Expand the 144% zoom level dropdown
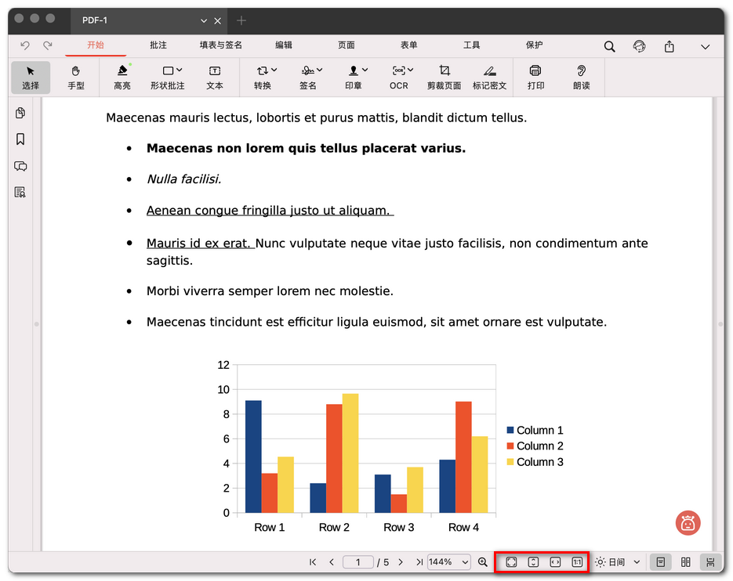 465,562
